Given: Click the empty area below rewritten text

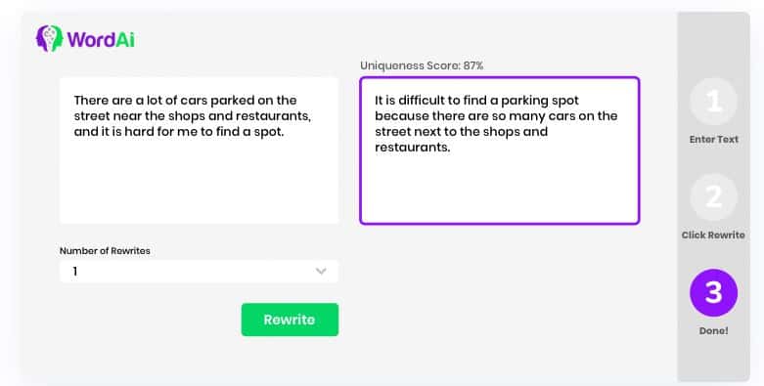Looking at the screenshot, I should coord(500,190).
